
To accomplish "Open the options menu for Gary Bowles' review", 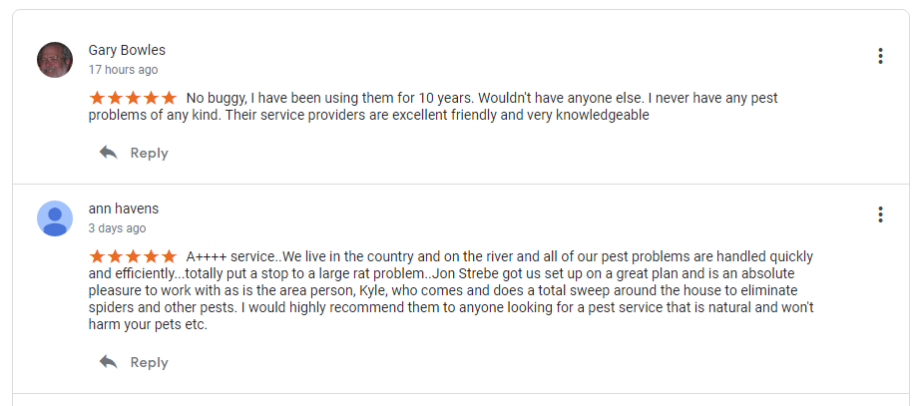I will pyautogui.click(x=880, y=56).
